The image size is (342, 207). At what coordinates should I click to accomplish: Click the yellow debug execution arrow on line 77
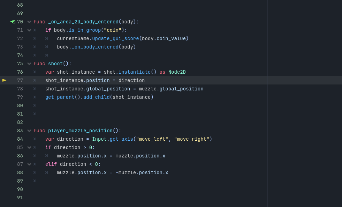click(5, 80)
